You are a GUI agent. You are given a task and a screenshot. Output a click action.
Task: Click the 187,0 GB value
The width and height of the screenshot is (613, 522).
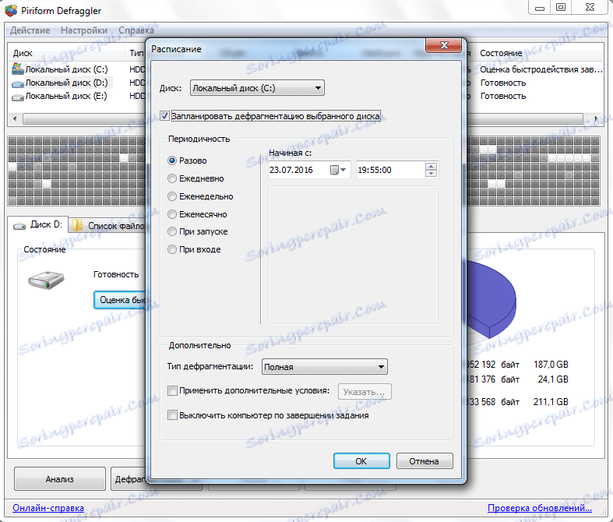pos(551,365)
